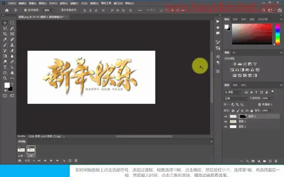Select the Move tool in the toolbox

point(5,23)
